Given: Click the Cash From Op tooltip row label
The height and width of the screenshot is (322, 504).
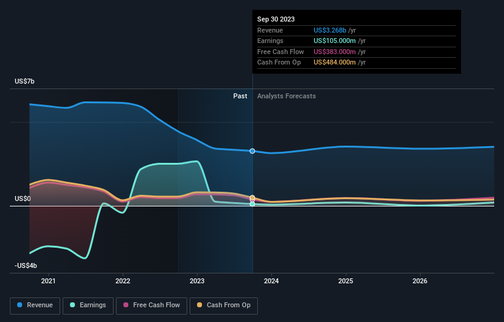Looking at the screenshot, I should [279, 63].
